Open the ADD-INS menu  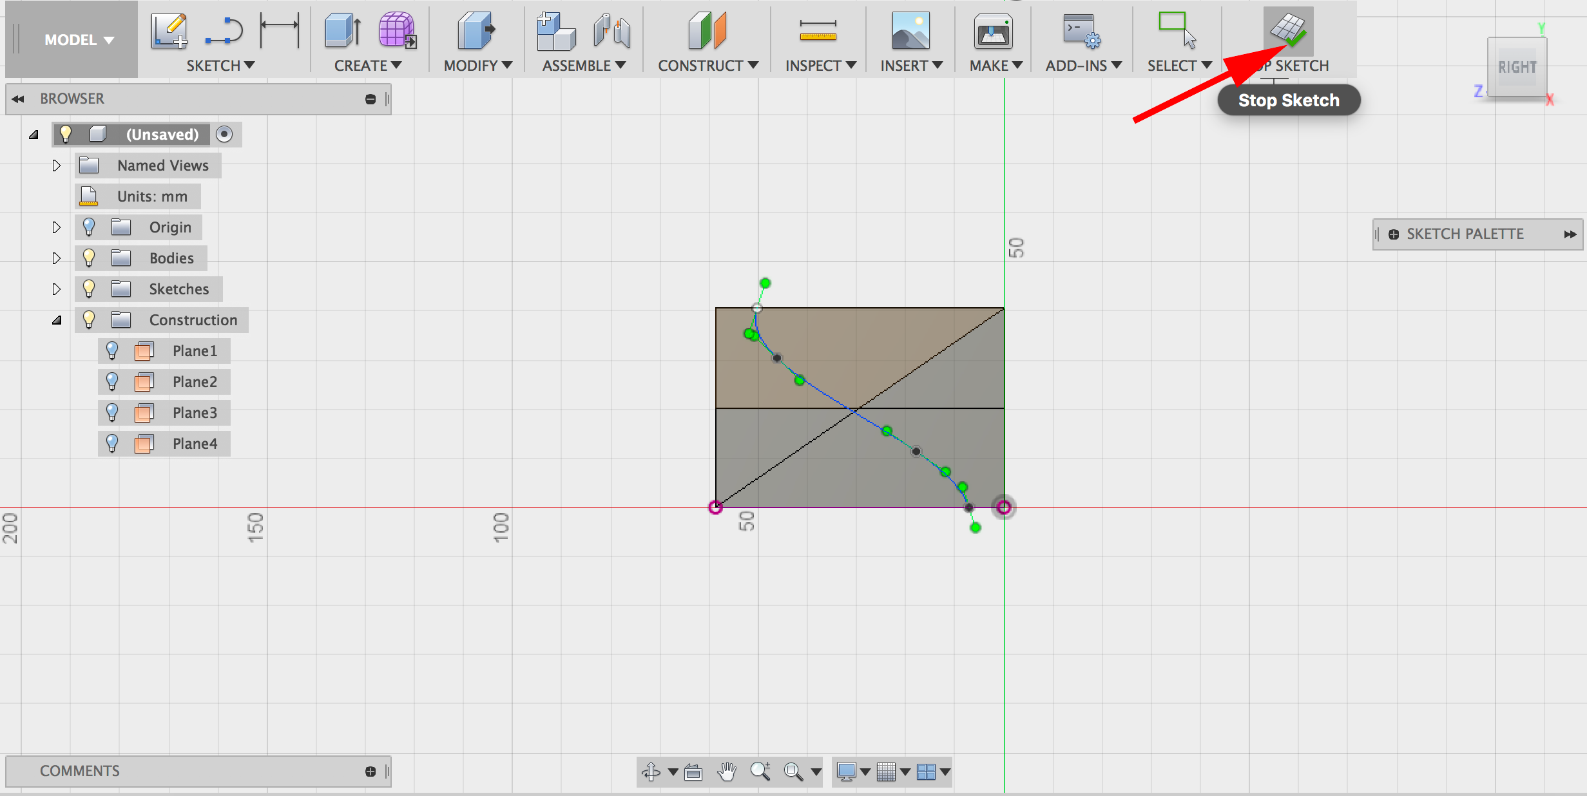[1084, 66]
